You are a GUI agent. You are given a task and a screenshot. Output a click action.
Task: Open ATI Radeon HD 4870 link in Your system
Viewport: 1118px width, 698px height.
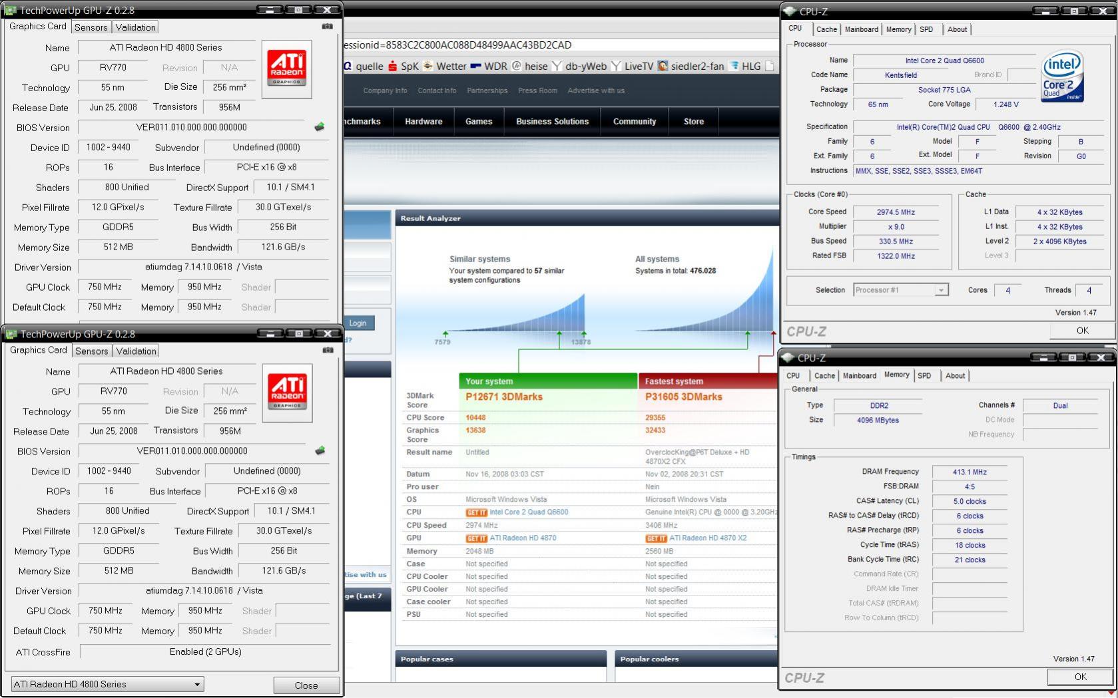click(x=523, y=538)
